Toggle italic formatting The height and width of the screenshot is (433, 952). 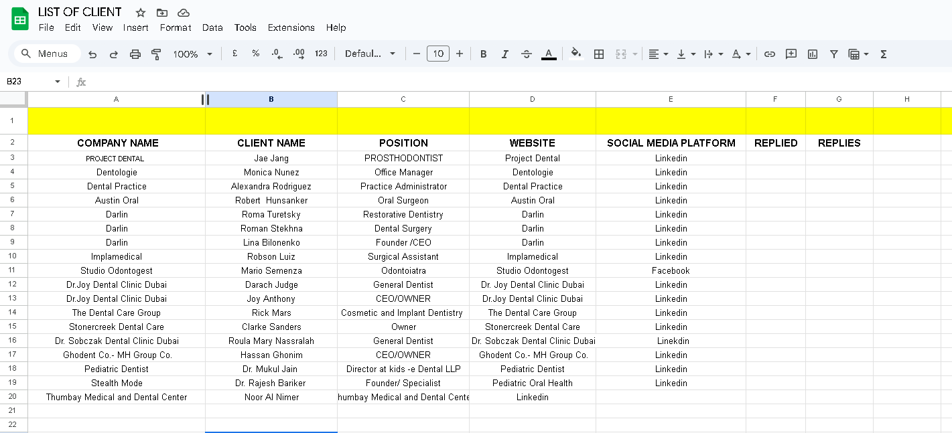tap(505, 54)
